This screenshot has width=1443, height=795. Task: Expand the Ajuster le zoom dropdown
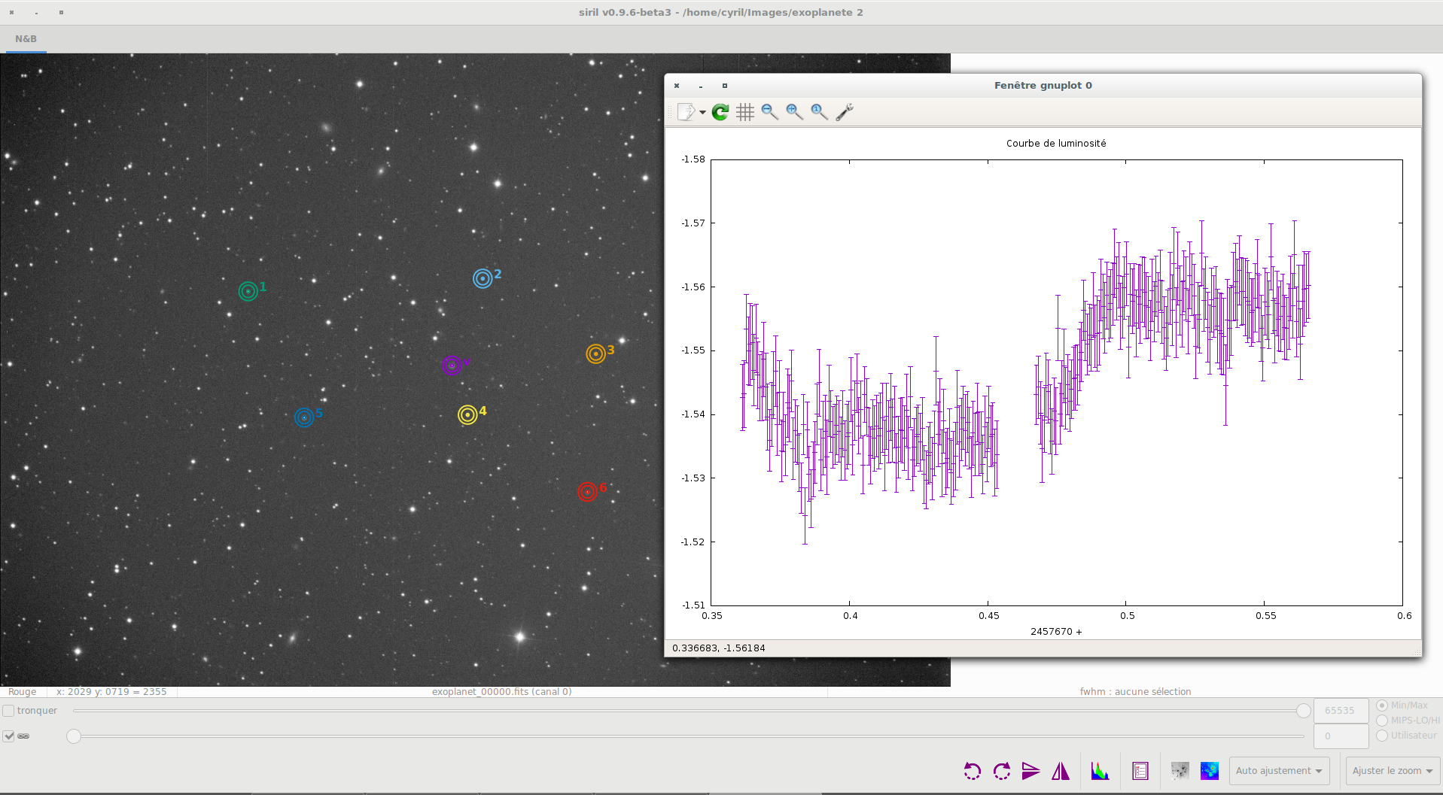[x=1393, y=771]
